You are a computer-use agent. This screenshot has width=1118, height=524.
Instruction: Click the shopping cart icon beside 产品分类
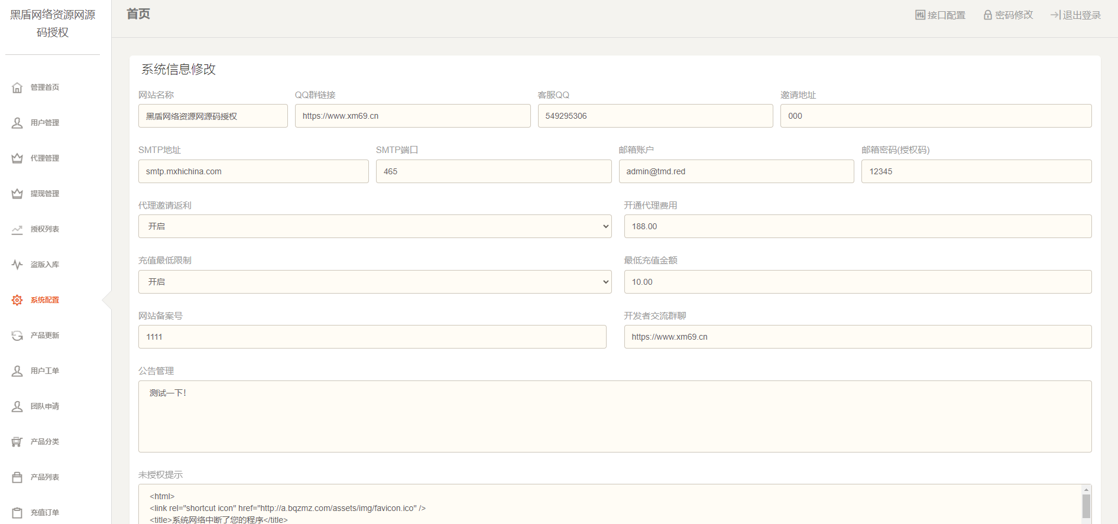[17, 442]
